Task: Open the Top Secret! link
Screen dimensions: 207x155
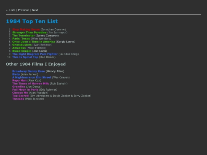Action: coord(20,96)
